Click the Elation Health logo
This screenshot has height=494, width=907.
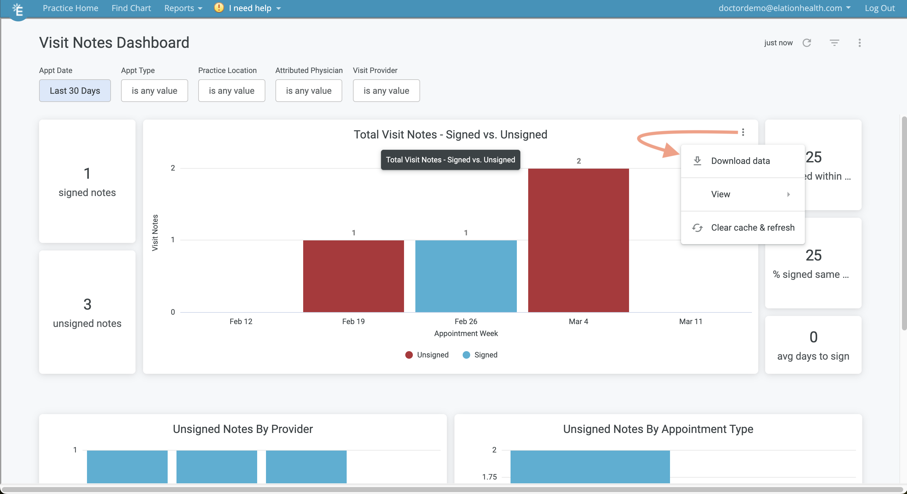tap(18, 10)
